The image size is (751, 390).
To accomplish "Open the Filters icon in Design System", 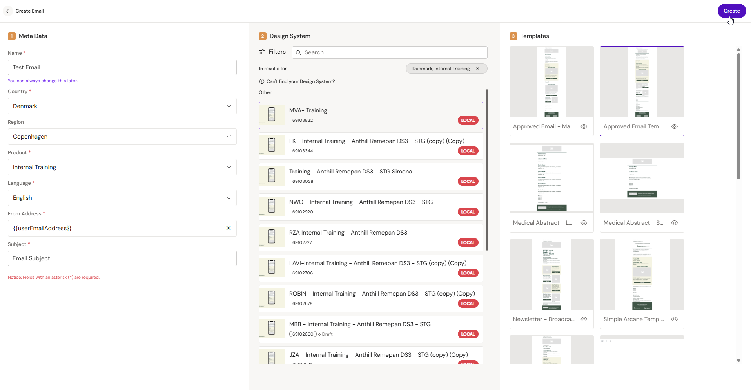I will tap(262, 52).
